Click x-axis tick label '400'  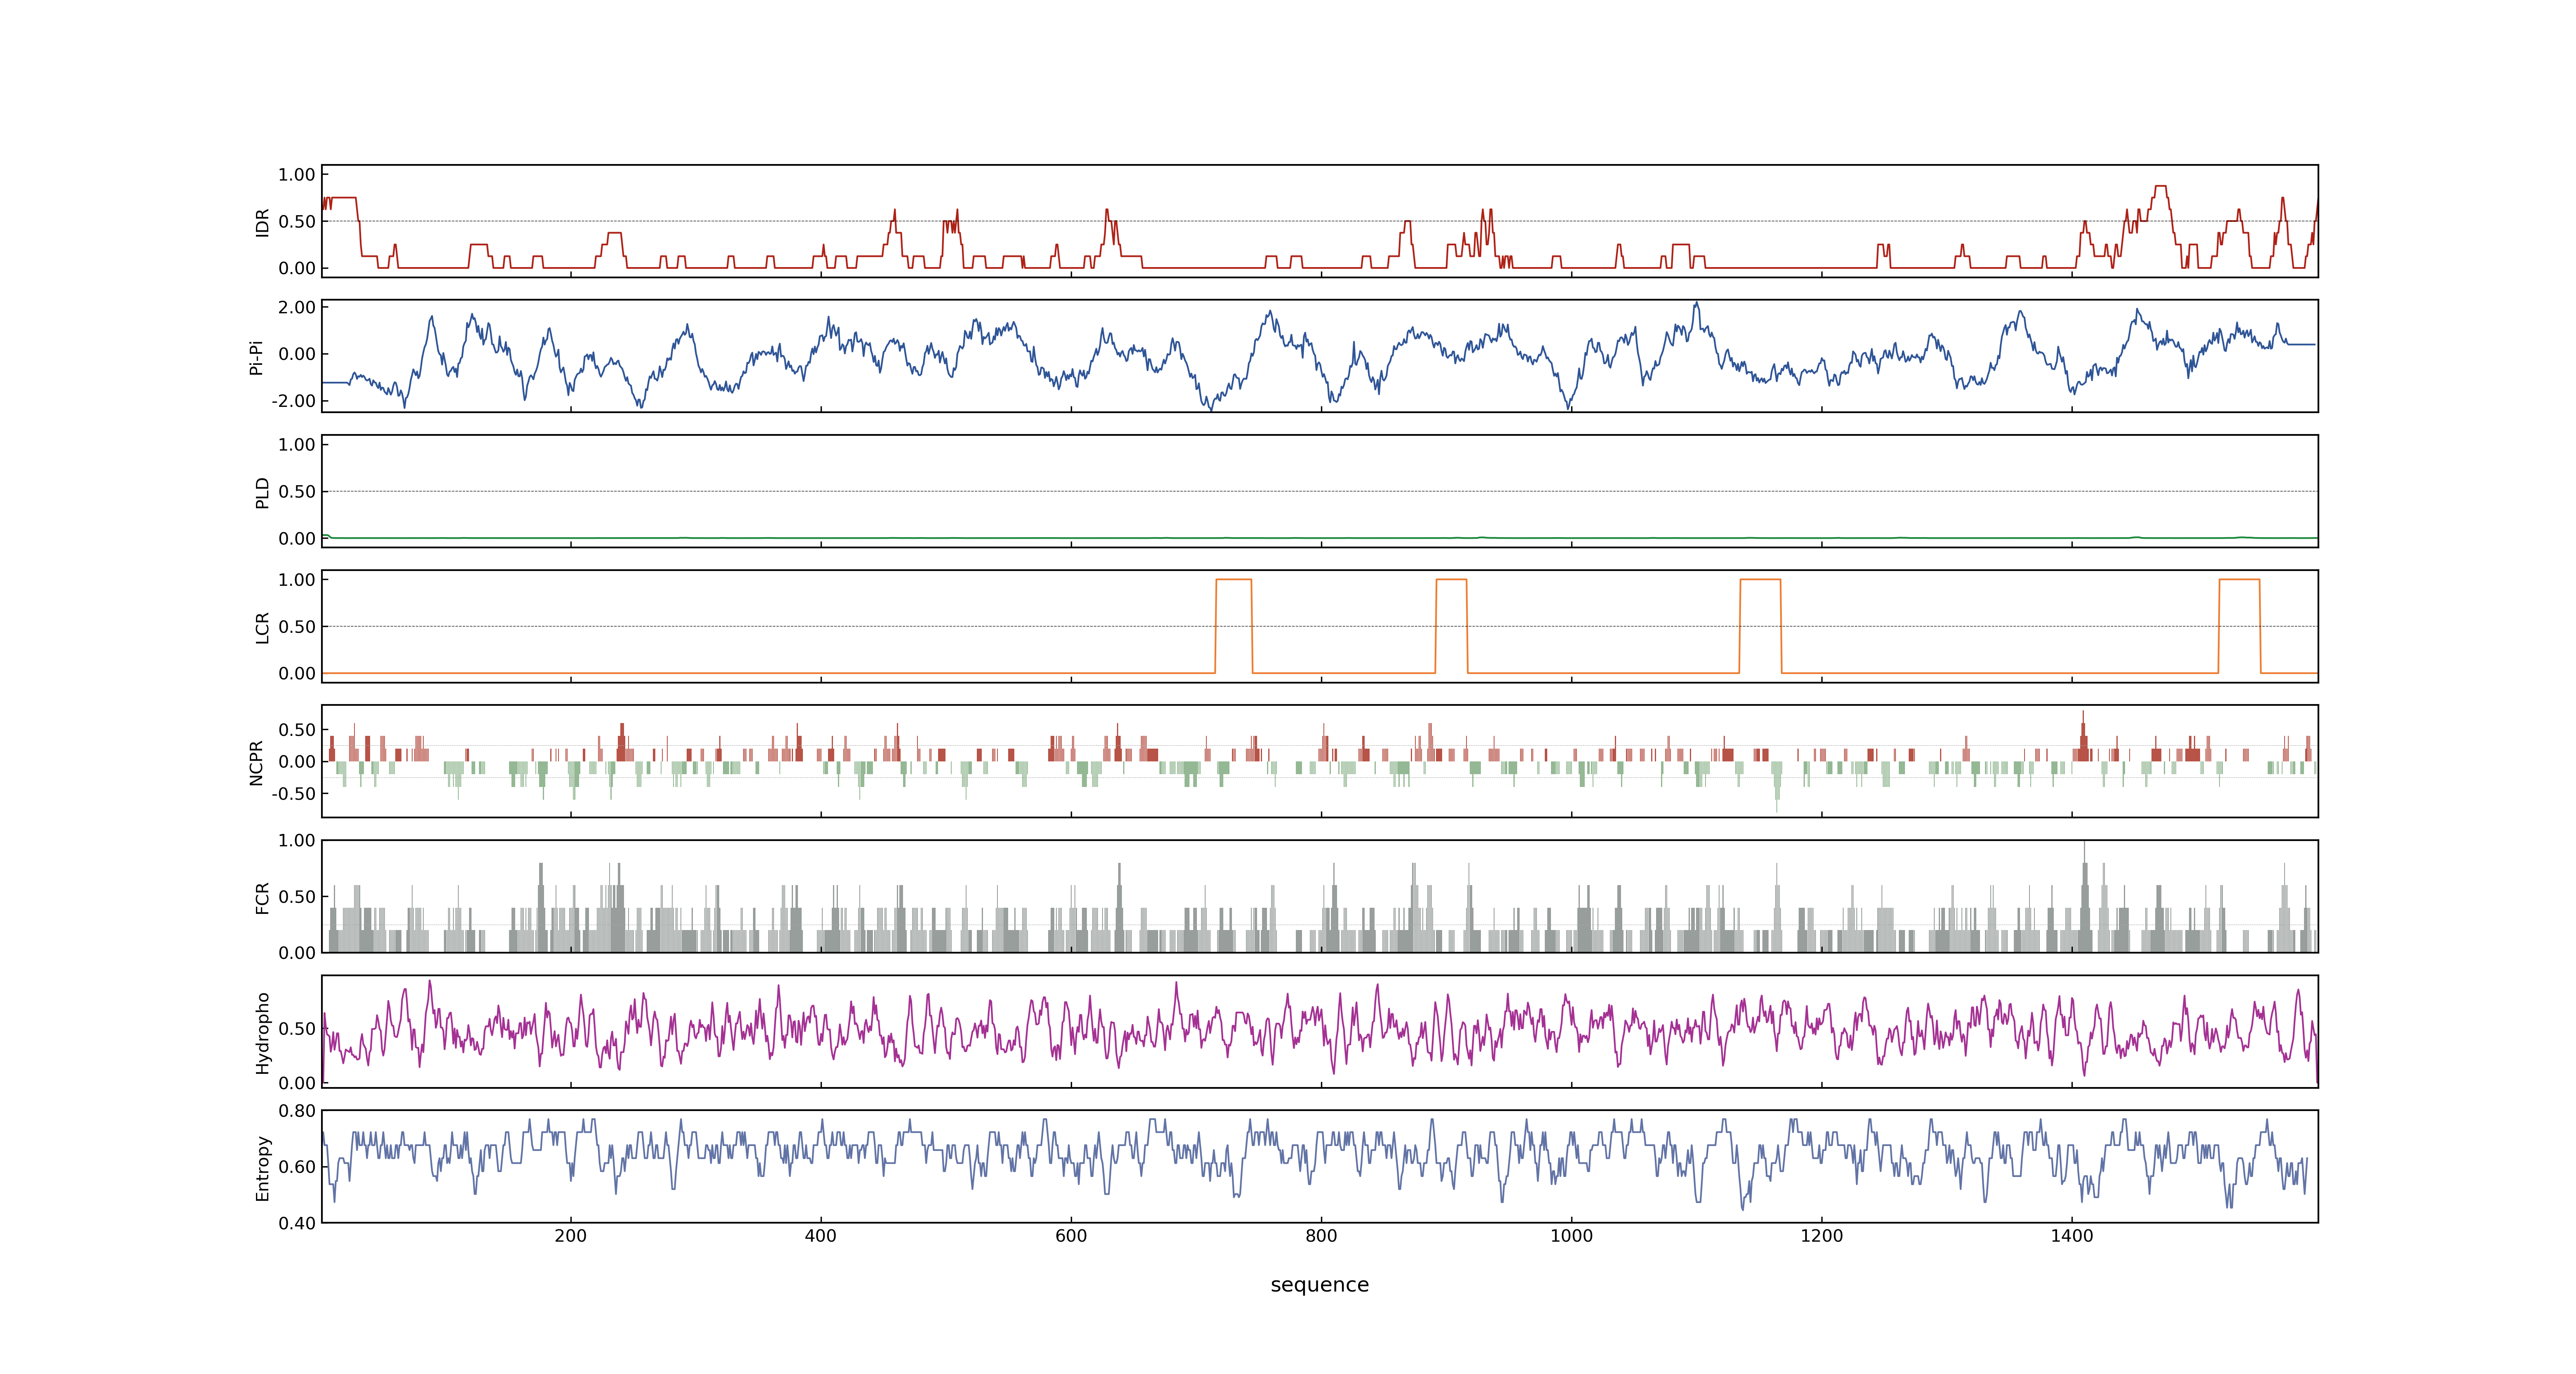click(821, 1236)
